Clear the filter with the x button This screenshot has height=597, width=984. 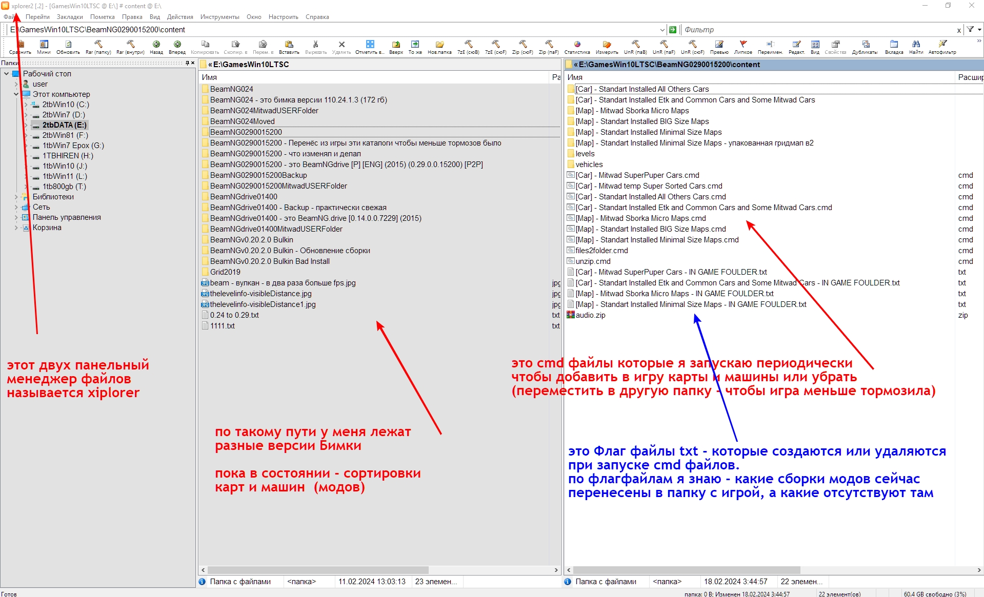click(x=959, y=30)
